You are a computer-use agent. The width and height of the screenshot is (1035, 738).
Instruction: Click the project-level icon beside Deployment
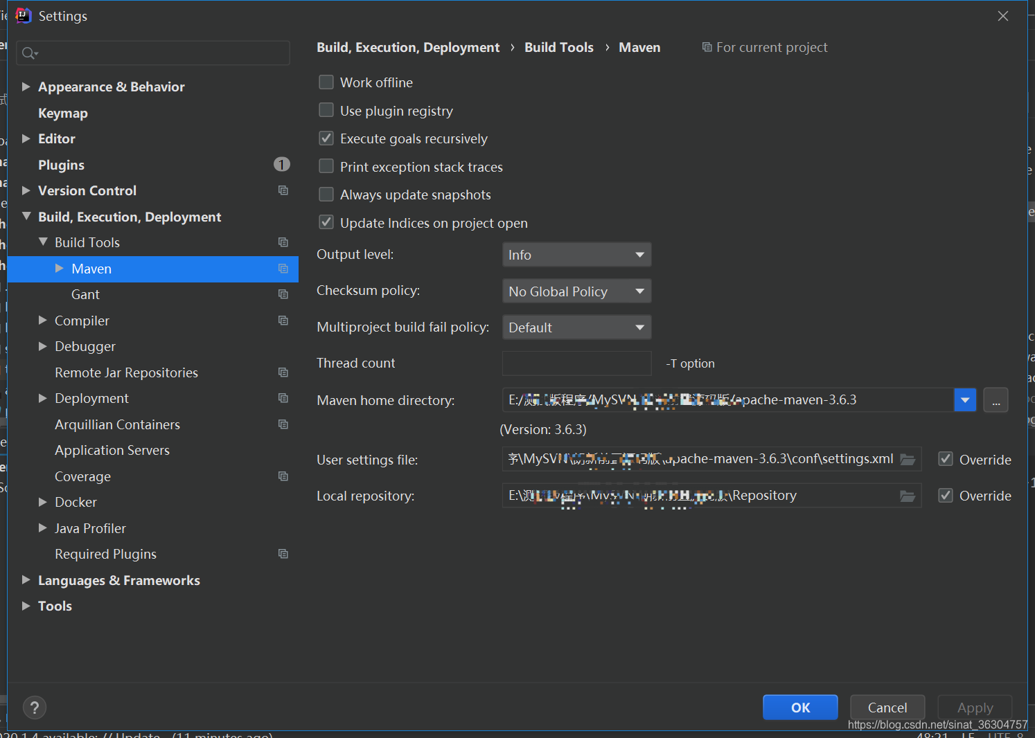click(283, 398)
